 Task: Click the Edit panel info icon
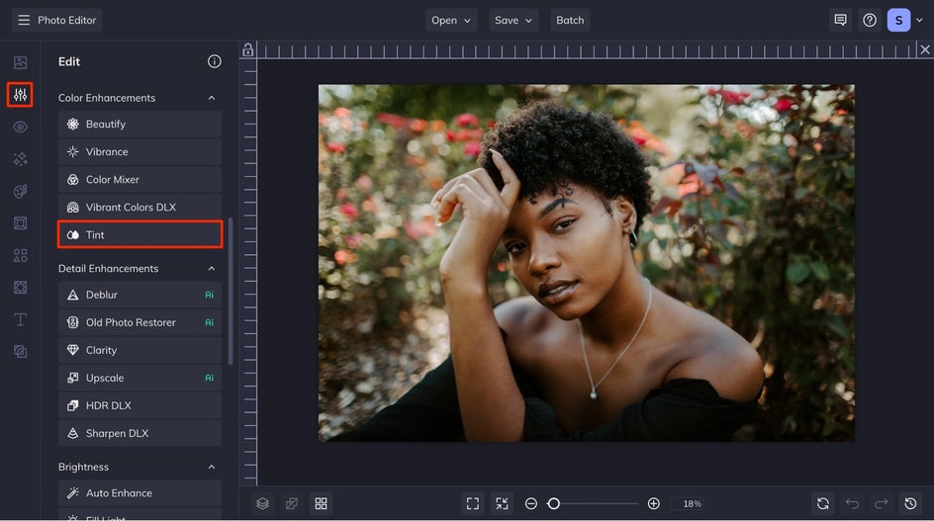(x=215, y=61)
